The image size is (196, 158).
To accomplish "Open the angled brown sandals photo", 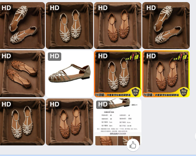I will click(22, 74).
